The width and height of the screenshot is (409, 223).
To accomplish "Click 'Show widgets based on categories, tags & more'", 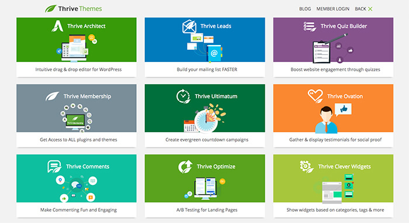I will pos(335,210).
